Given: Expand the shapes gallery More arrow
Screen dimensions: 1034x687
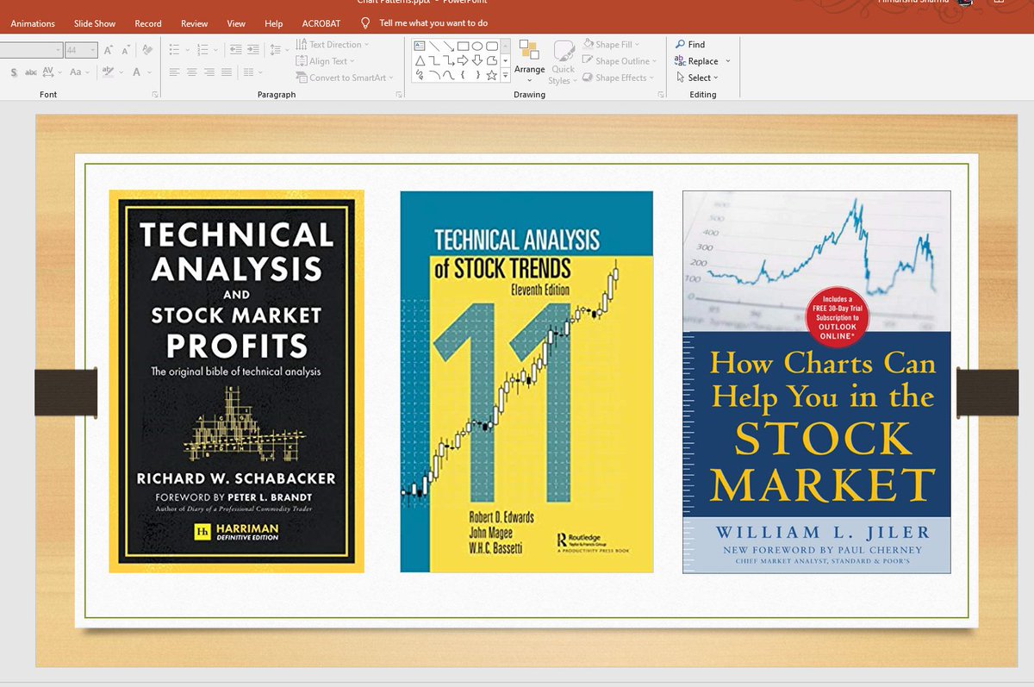Looking at the screenshot, I should 505,76.
